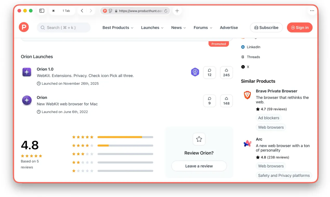This screenshot has width=330, height=197.
Task: Click the 'Based on 5 reviews' text
Action: coord(30,164)
